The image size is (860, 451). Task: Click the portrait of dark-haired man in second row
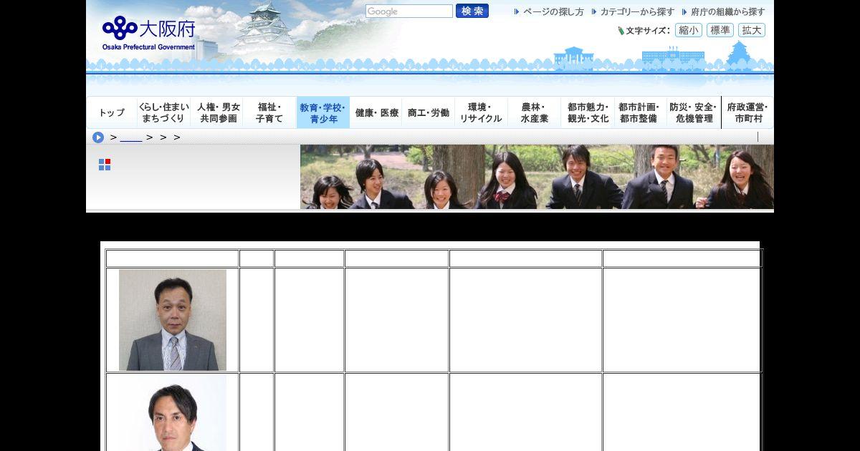(173, 413)
